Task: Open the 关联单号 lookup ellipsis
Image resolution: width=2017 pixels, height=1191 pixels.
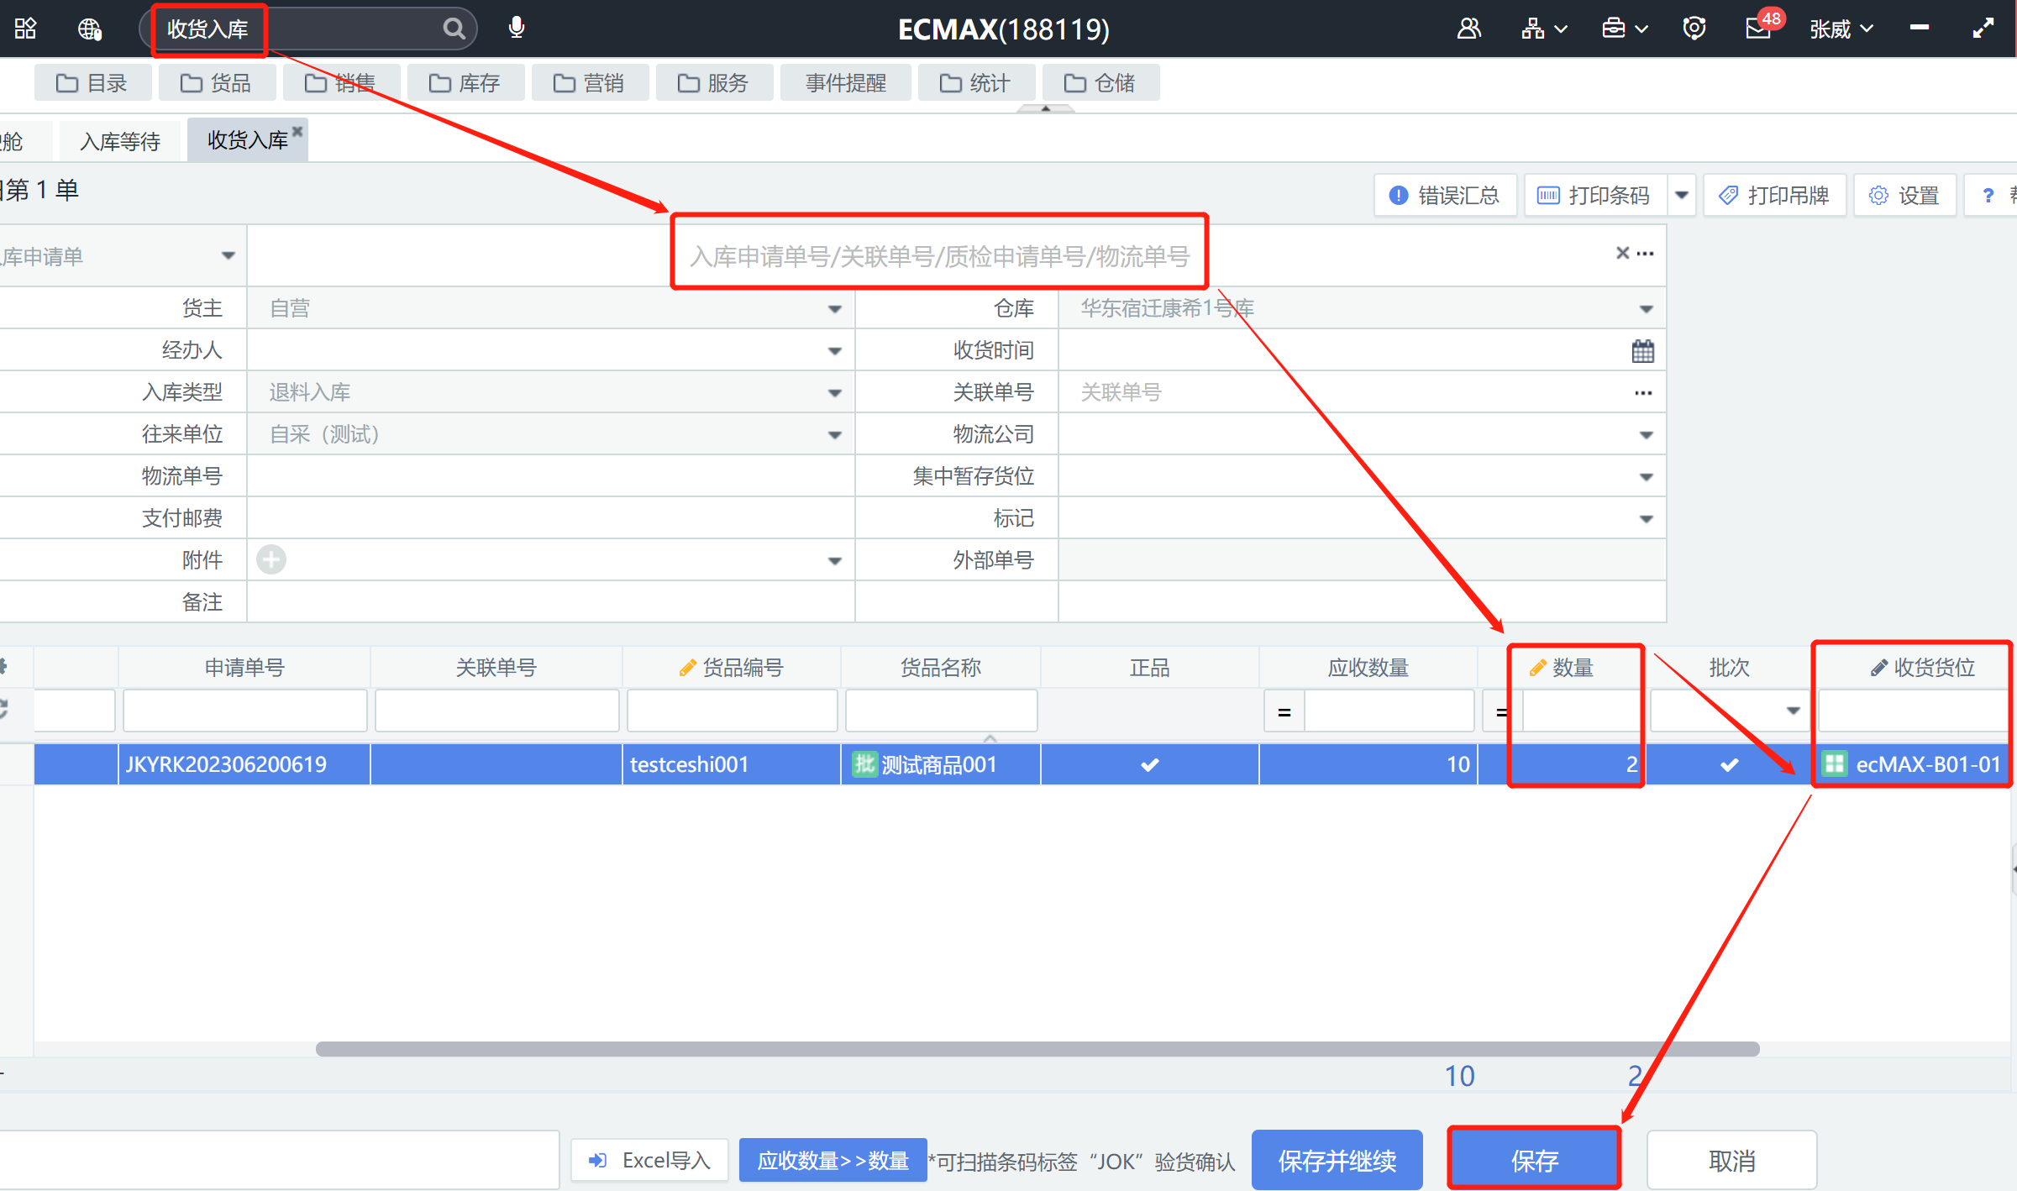Action: coord(1643,392)
